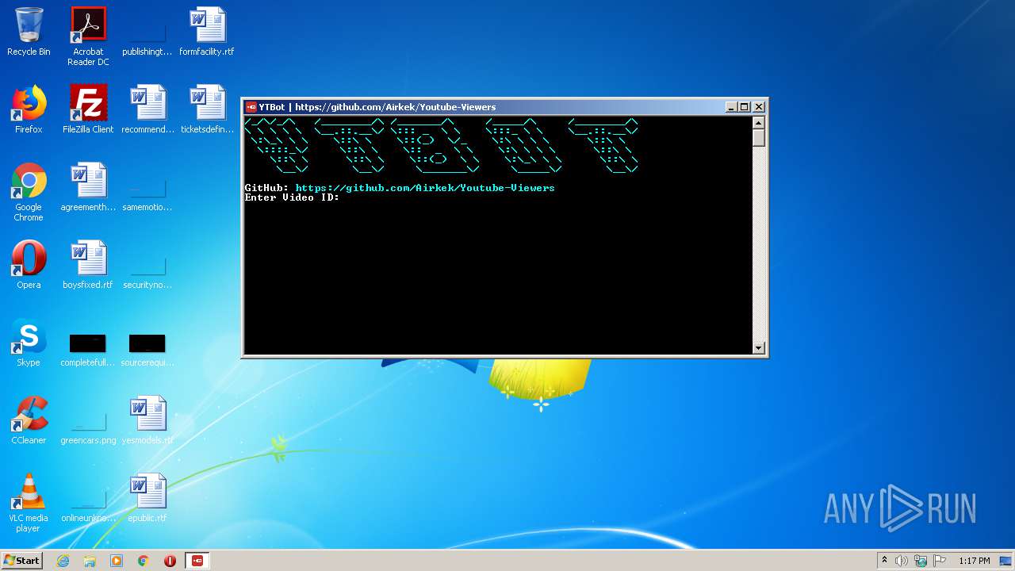Open the Start menu

tap(21, 561)
